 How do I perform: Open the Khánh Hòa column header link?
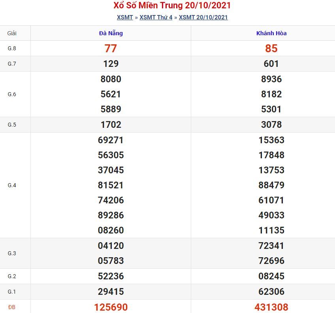271,33
